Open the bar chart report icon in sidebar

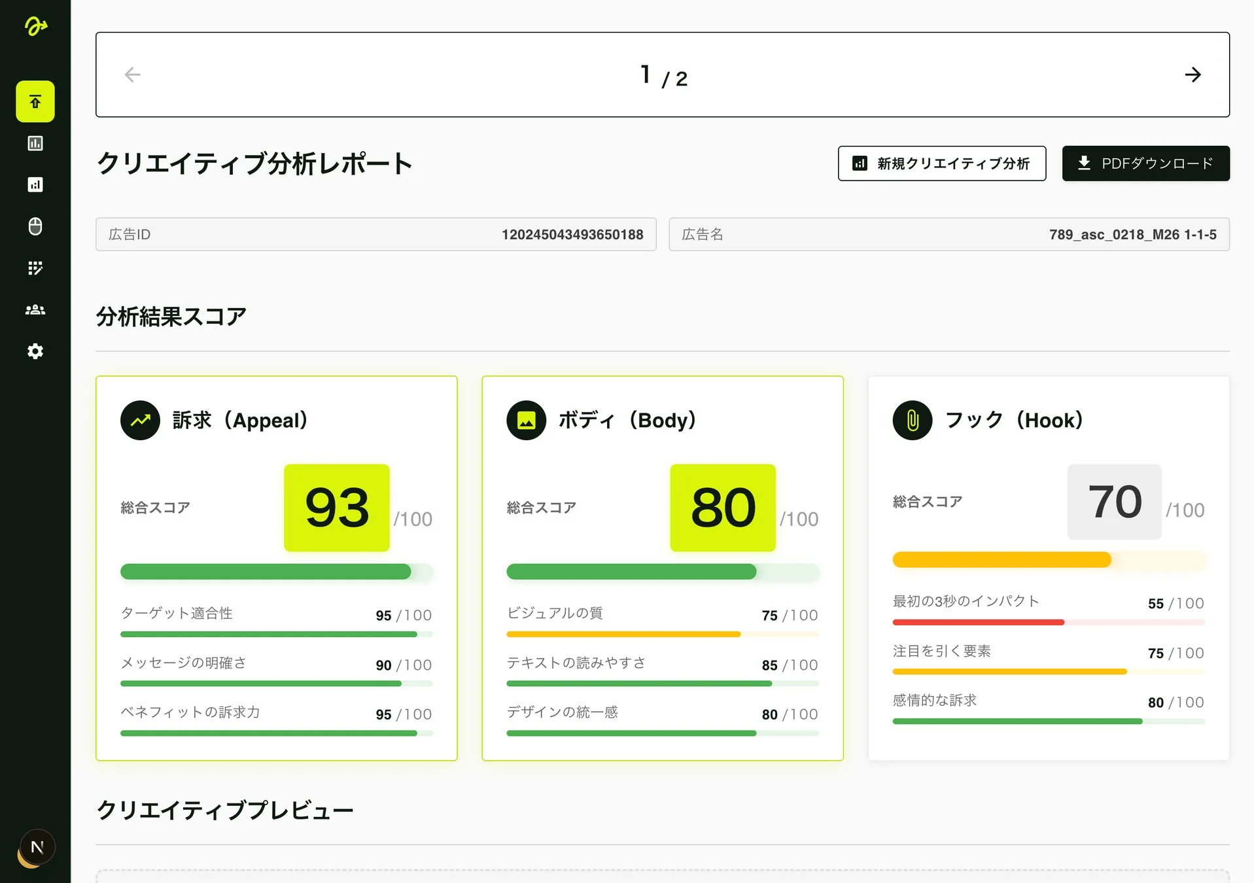pyautogui.click(x=35, y=143)
